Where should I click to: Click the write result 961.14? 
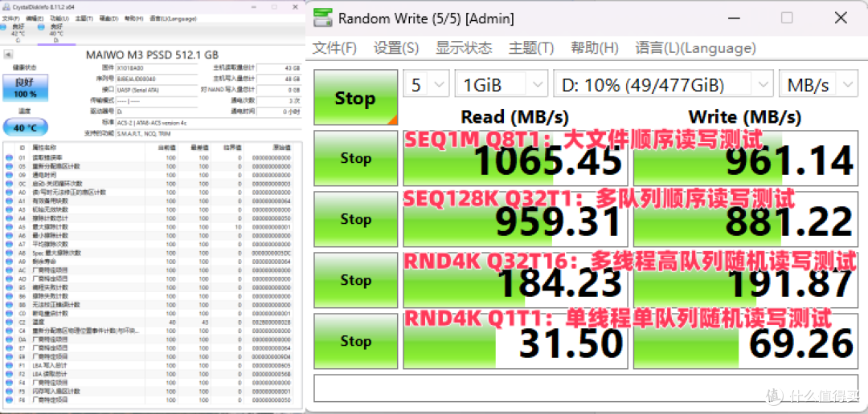click(745, 158)
